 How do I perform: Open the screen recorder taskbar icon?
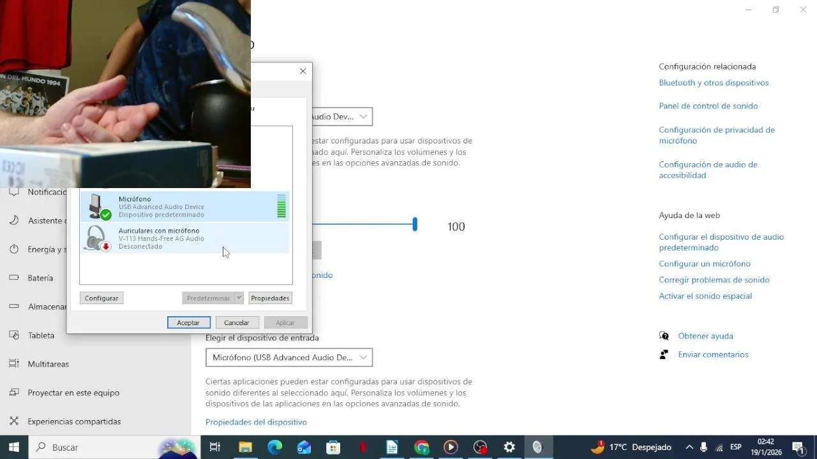(480, 448)
